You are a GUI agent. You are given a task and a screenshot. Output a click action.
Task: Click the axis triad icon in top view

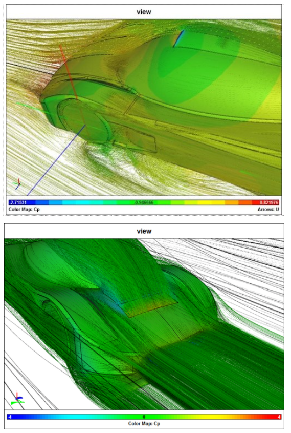[x=17, y=183]
